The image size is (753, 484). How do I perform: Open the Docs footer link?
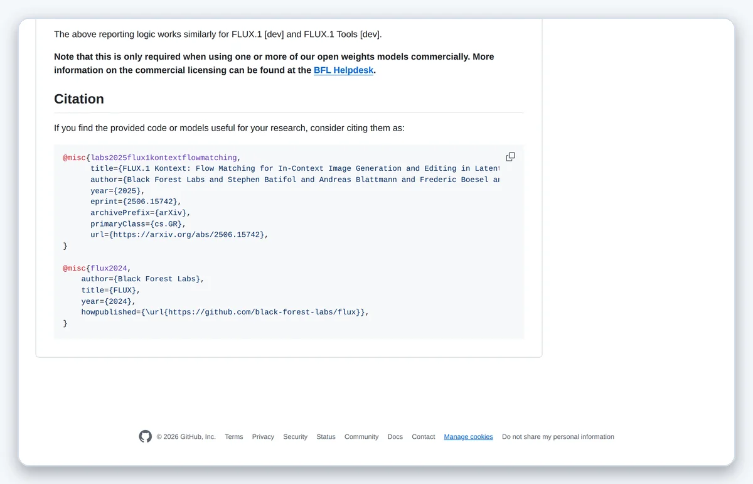coord(395,437)
